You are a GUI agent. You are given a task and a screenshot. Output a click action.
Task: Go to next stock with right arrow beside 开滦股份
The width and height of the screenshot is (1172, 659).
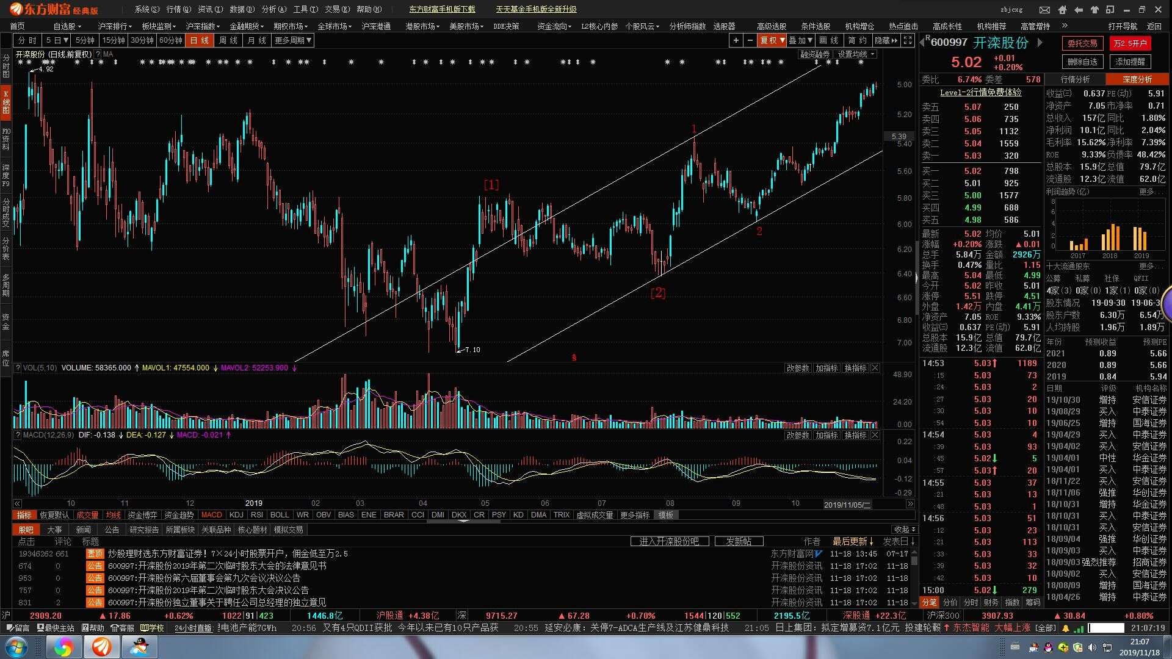tap(1040, 43)
